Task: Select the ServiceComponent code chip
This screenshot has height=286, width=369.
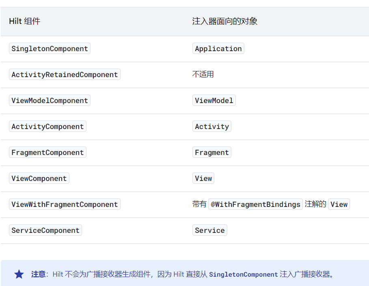Action: [45, 230]
